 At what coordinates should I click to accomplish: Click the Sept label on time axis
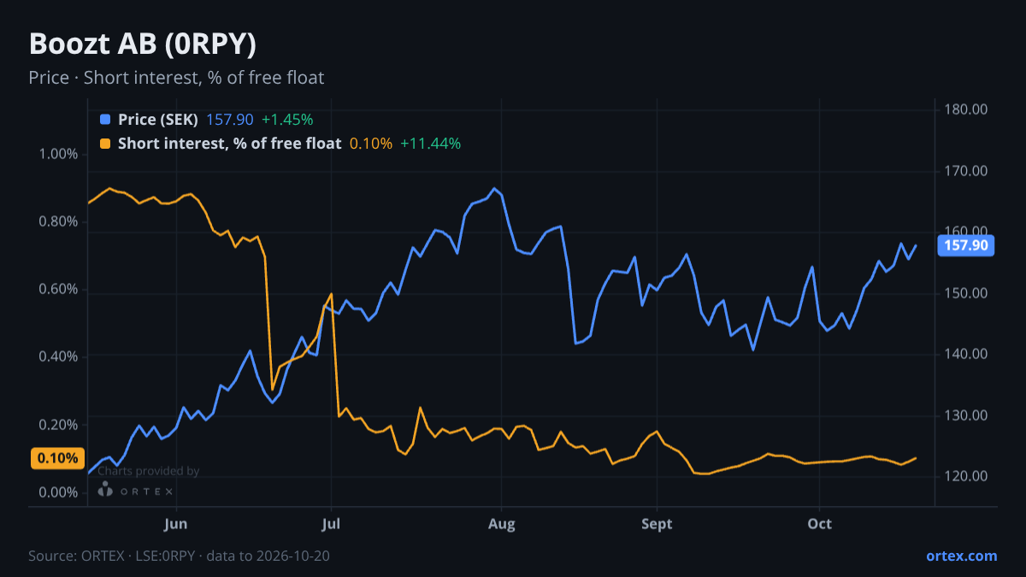tap(657, 524)
